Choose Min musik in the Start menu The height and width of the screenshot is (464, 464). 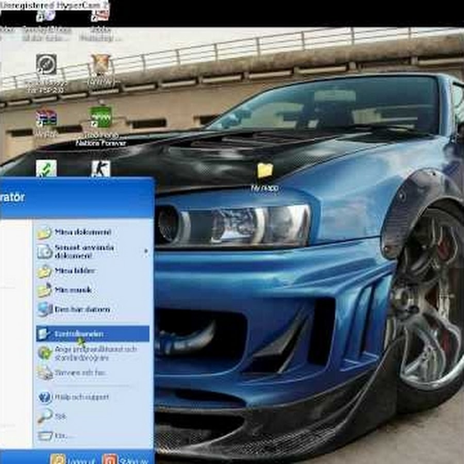click(x=73, y=290)
